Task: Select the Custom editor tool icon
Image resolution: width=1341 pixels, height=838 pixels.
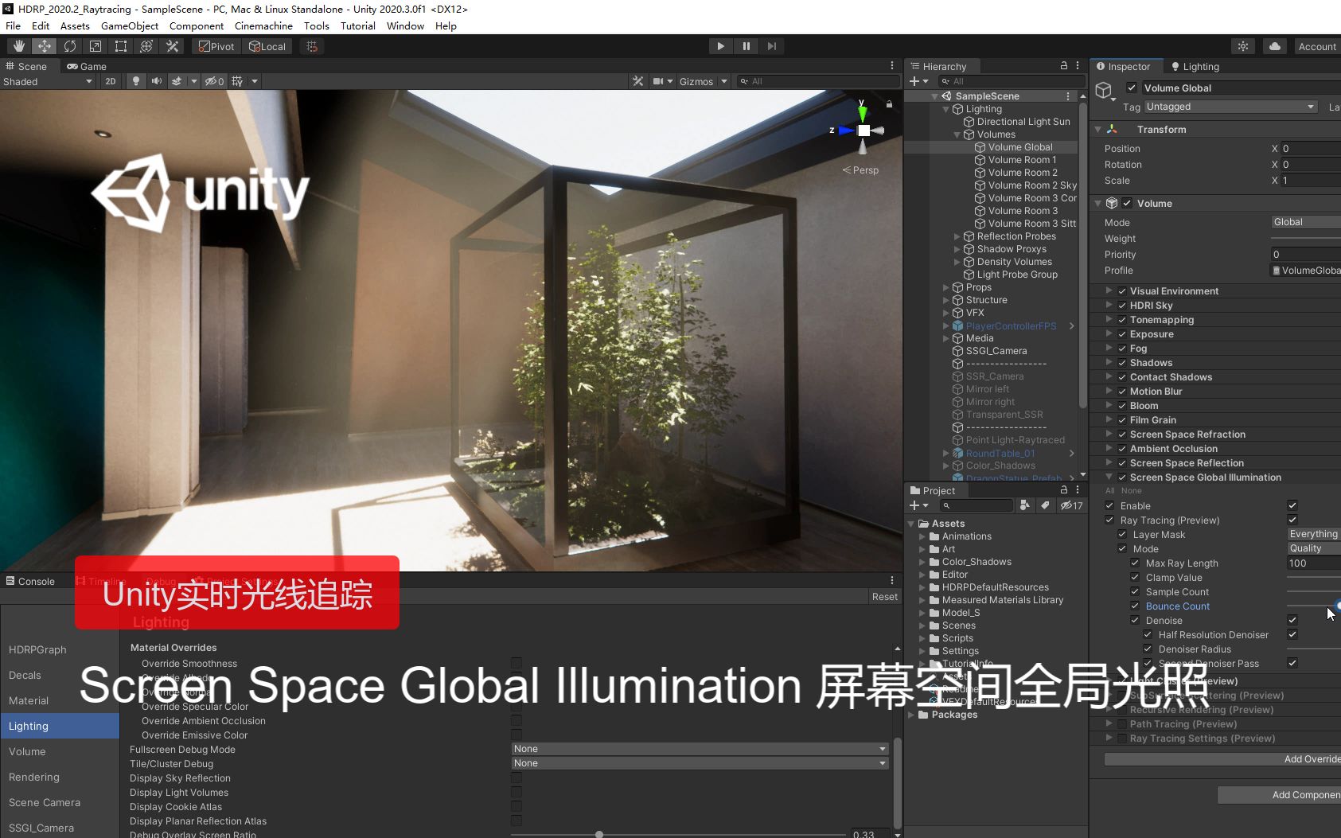Action: tap(172, 45)
